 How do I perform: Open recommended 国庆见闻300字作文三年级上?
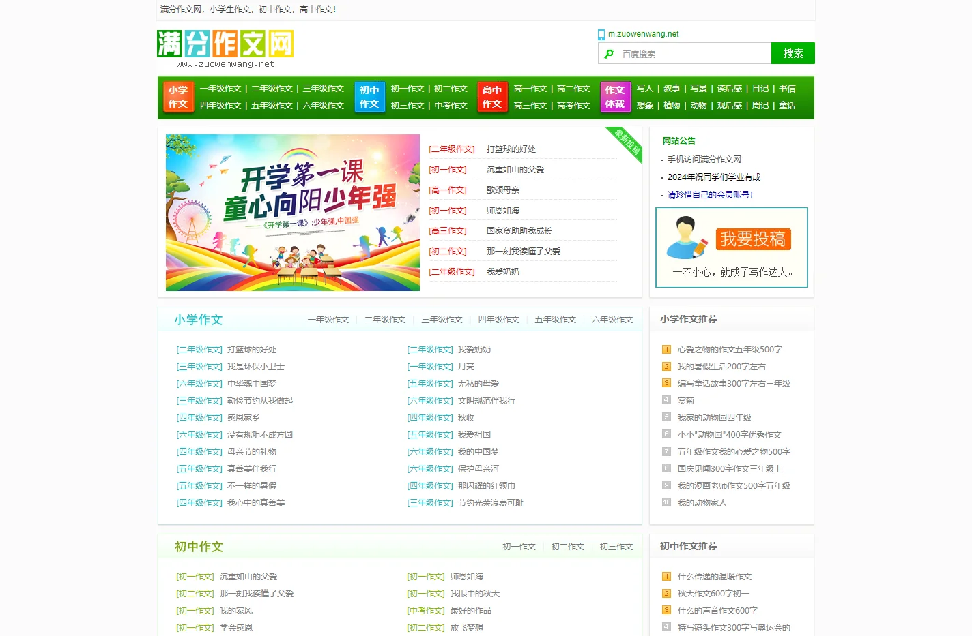pyautogui.click(x=730, y=469)
